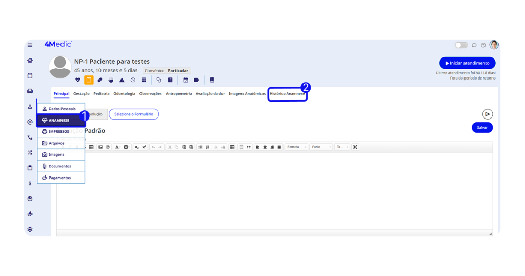Open the Fonte font dropdown
The image size is (525, 276).
pos(321,147)
